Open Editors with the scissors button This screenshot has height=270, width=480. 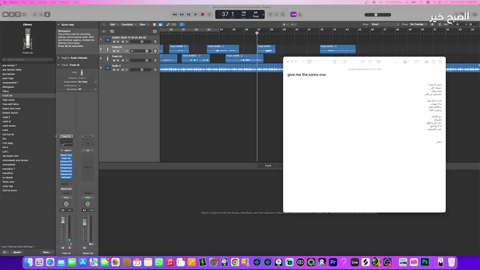47,15
